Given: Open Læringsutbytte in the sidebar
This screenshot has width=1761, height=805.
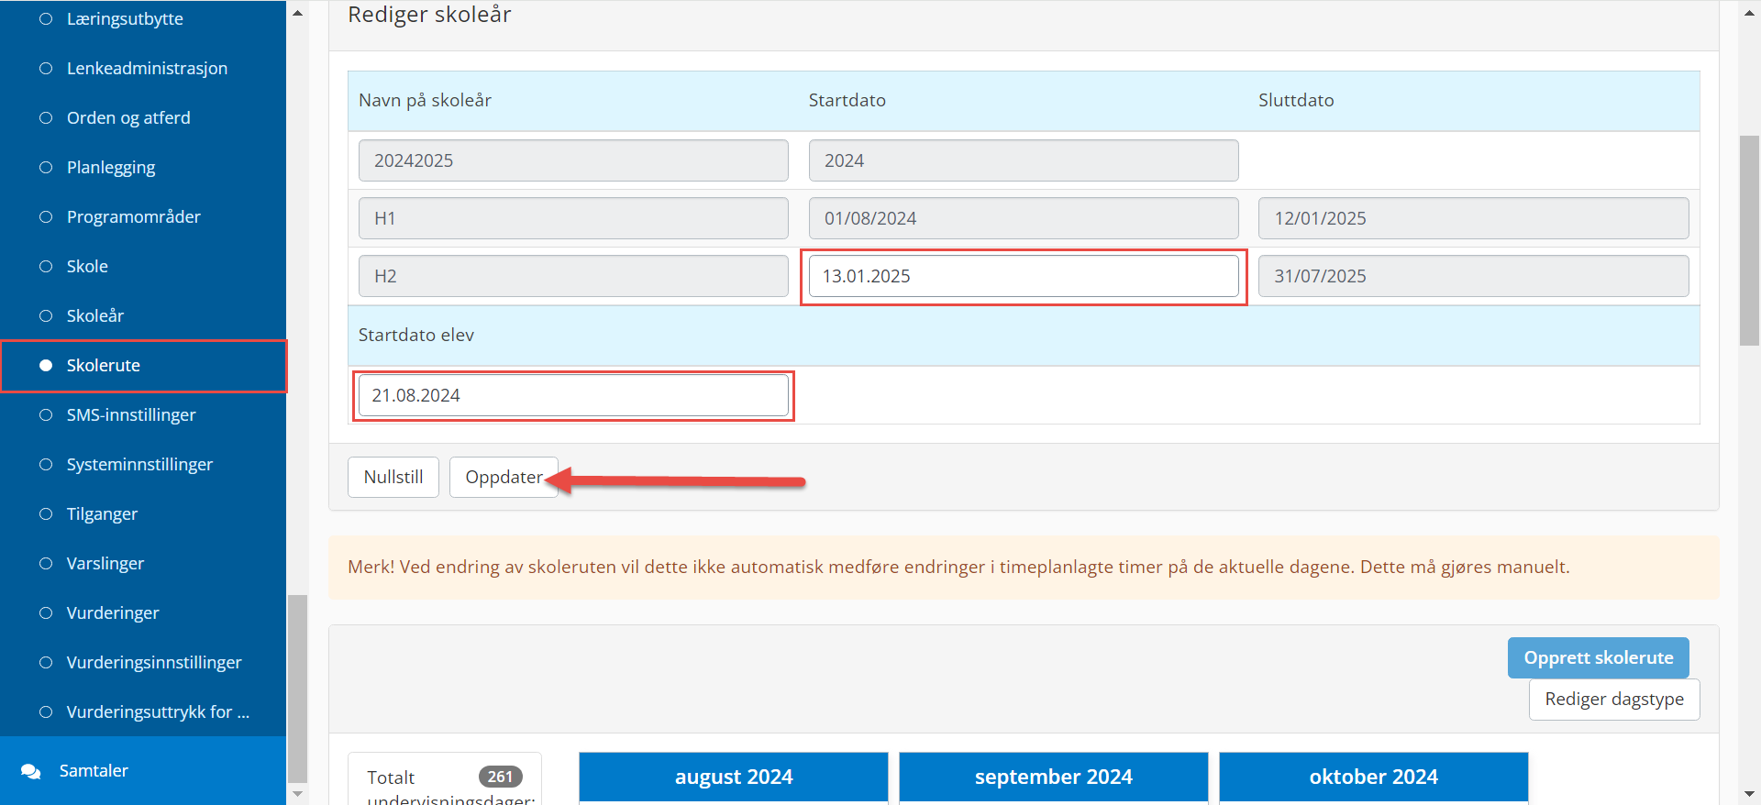Looking at the screenshot, I should click(x=125, y=18).
